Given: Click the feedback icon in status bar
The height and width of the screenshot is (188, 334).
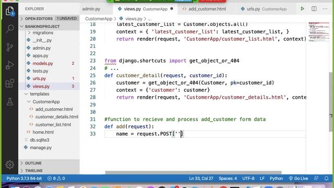Looking at the screenshot, I should coord(316,179).
